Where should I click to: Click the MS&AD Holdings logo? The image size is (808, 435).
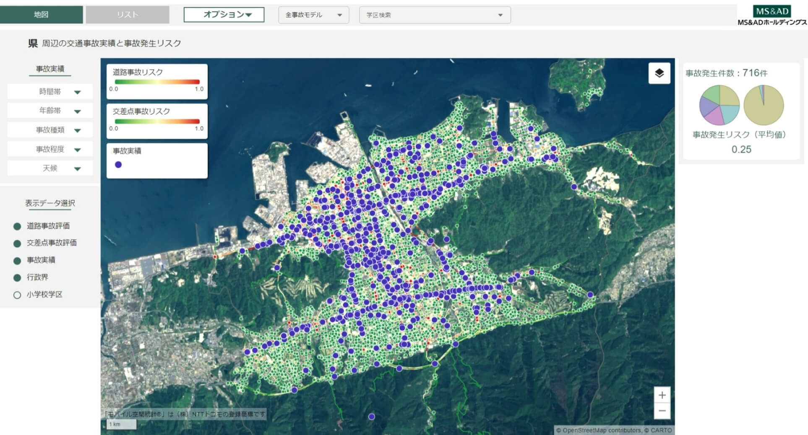pos(772,16)
